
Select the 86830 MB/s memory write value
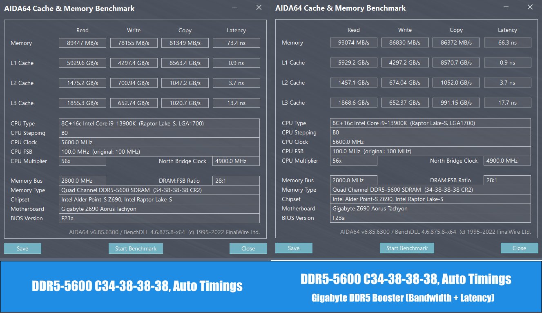click(x=405, y=42)
